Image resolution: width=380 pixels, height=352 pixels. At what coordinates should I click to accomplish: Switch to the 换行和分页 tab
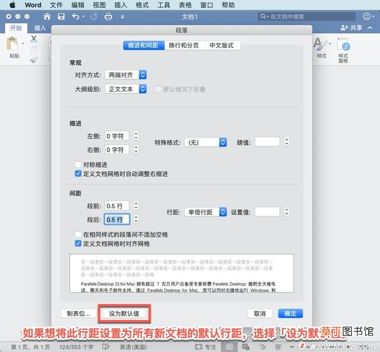pos(184,45)
